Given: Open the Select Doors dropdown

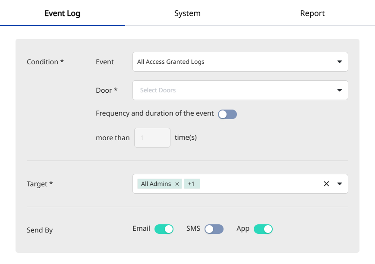Looking at the screenshot, I should tap(233, 90).
